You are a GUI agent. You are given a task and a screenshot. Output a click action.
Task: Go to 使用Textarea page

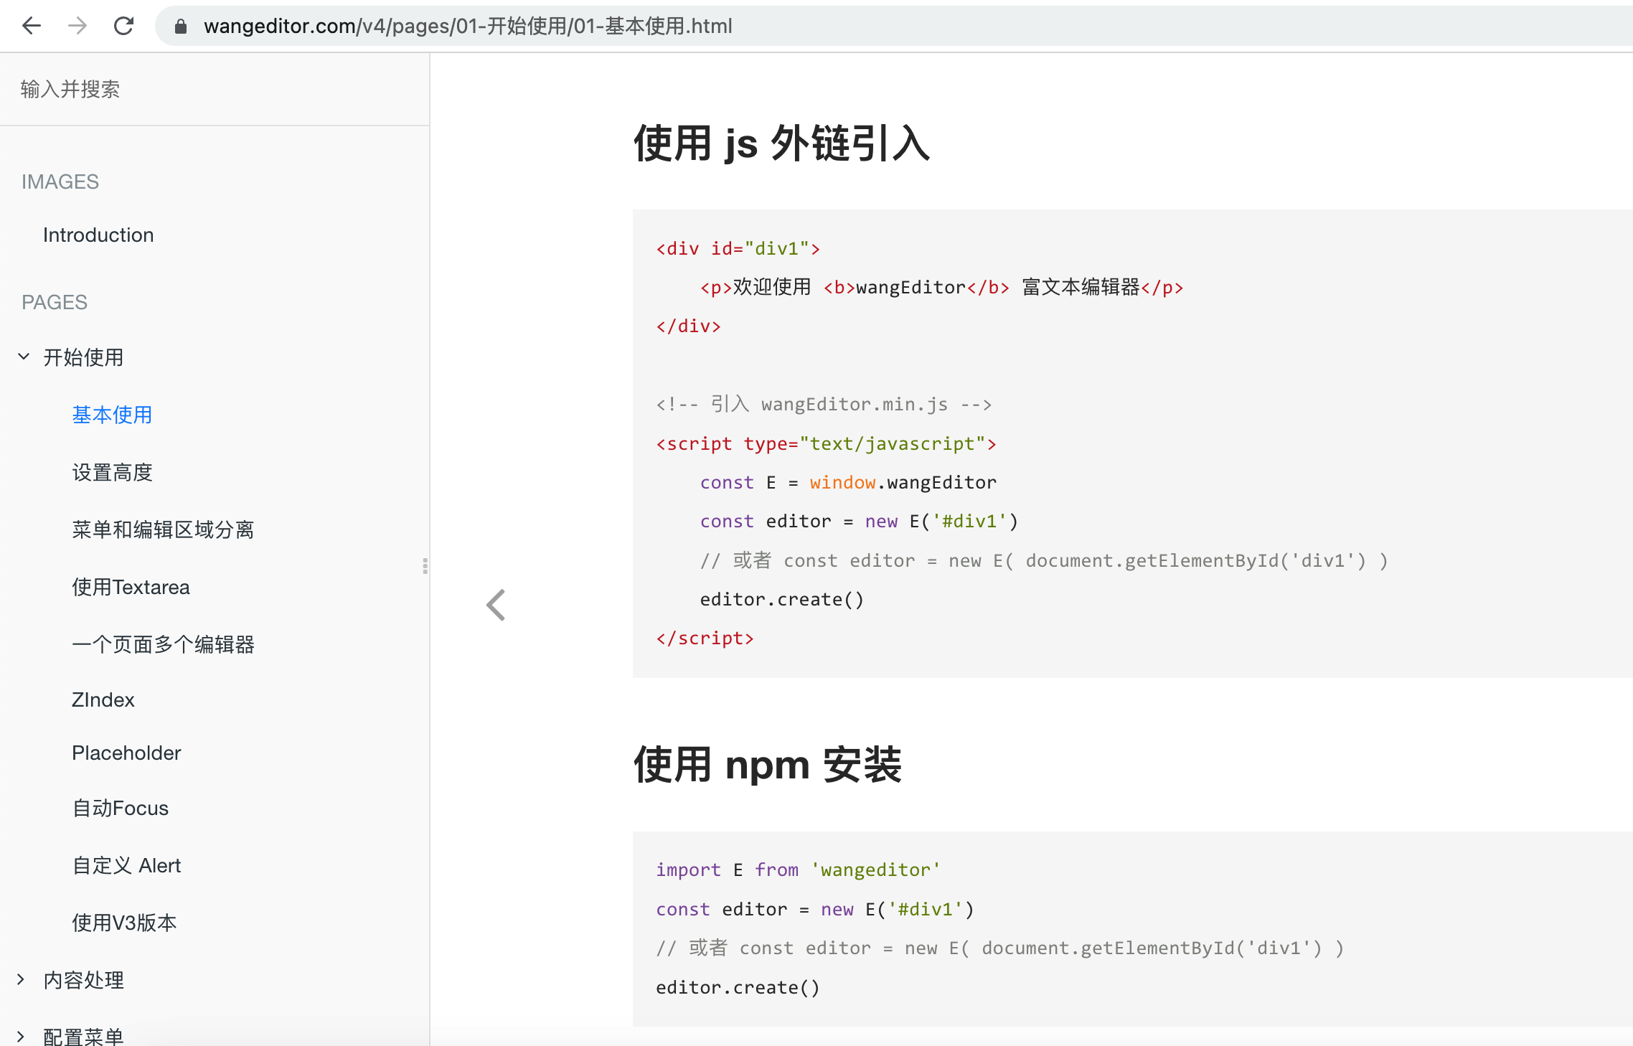point(131,587)
